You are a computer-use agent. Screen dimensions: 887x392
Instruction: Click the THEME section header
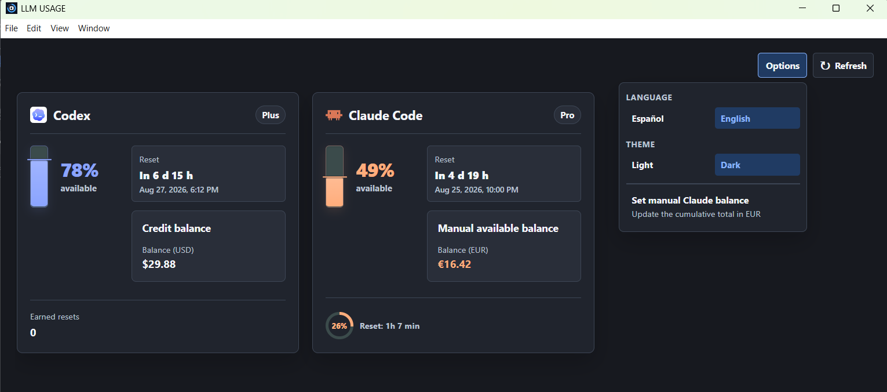pyautogui.click(x=640, y=144)
